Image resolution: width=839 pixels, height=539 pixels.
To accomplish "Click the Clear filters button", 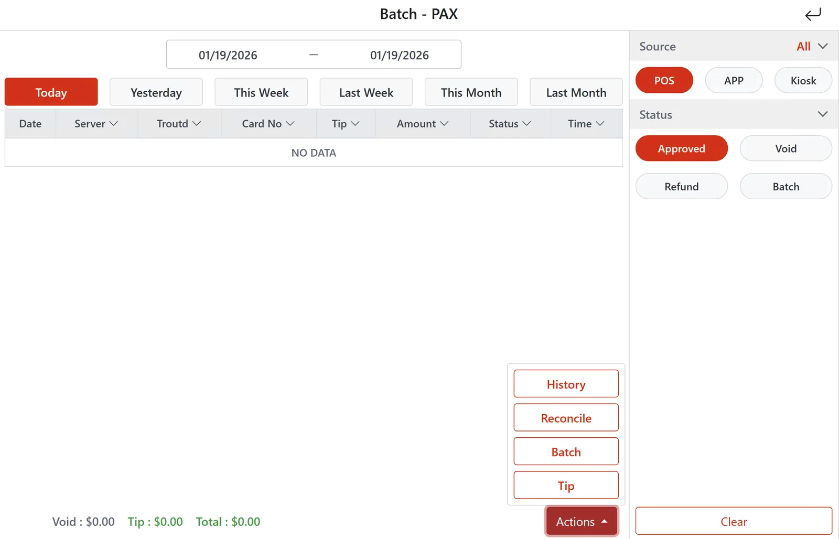I will point(734,521).
